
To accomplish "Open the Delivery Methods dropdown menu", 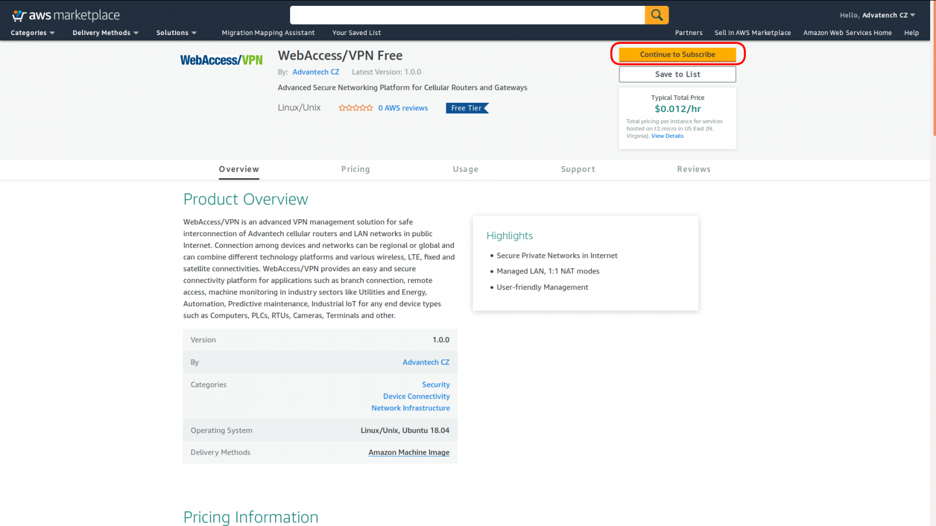I will (105, 33).
